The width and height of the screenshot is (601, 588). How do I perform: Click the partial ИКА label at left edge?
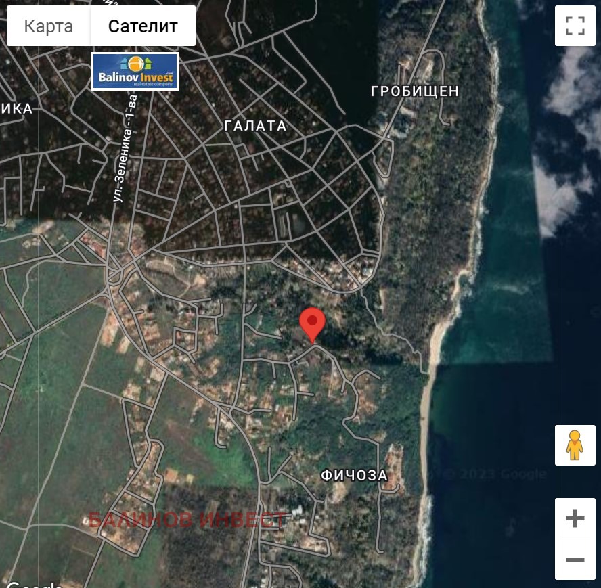click(x=17, y=109)
